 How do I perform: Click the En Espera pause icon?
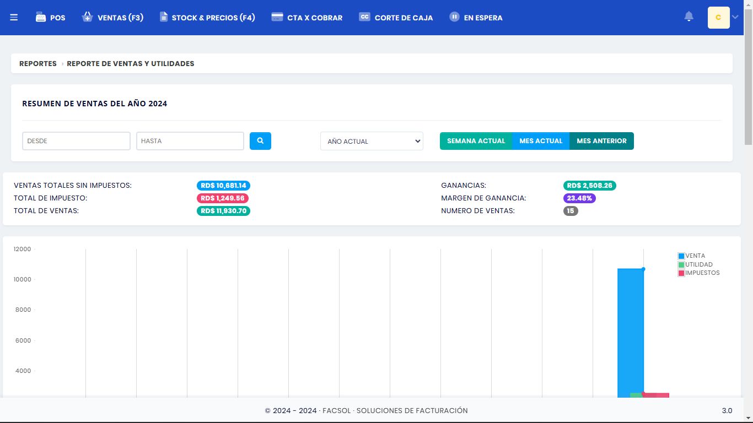pos(454,17)
